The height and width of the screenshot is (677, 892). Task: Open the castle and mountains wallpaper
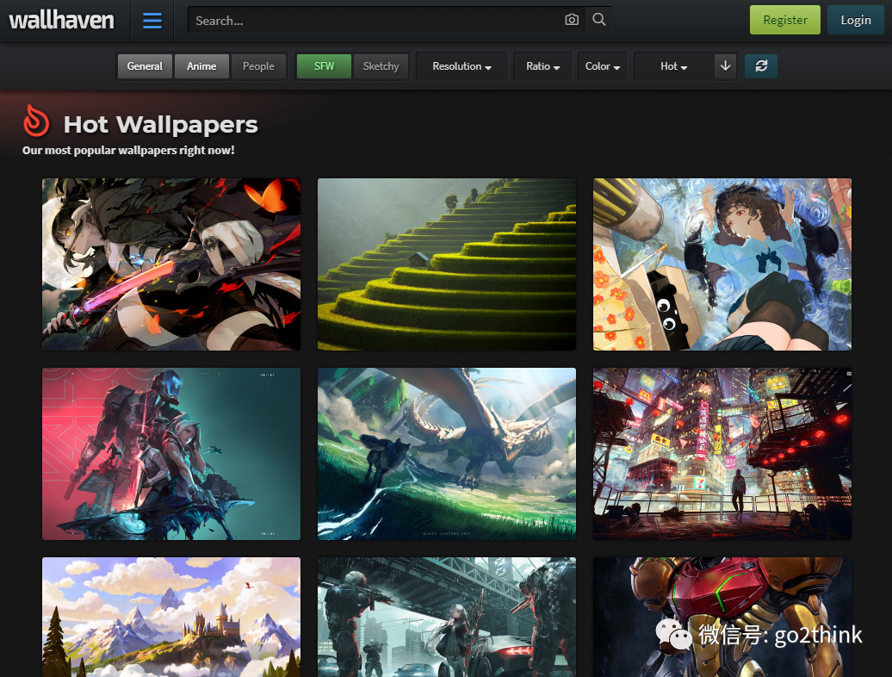coord(171,618)
